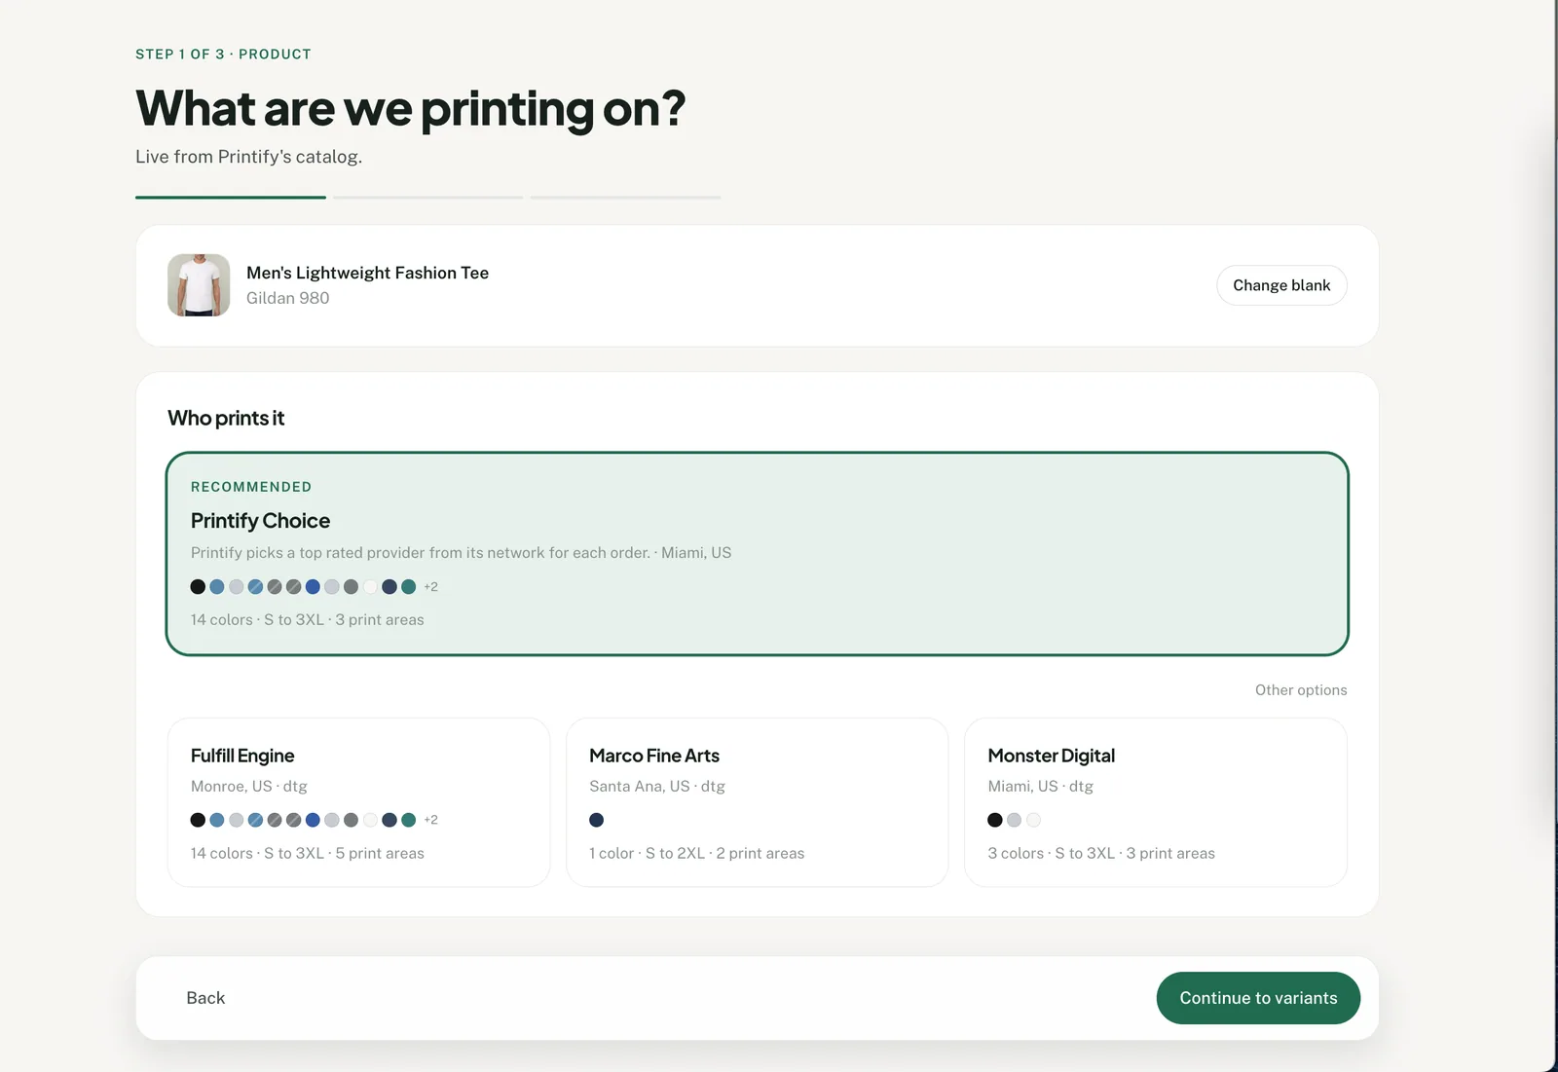1558x1072 pixels.
Task: Click the 'Who prints it' heading
Action: click(226, 418)
